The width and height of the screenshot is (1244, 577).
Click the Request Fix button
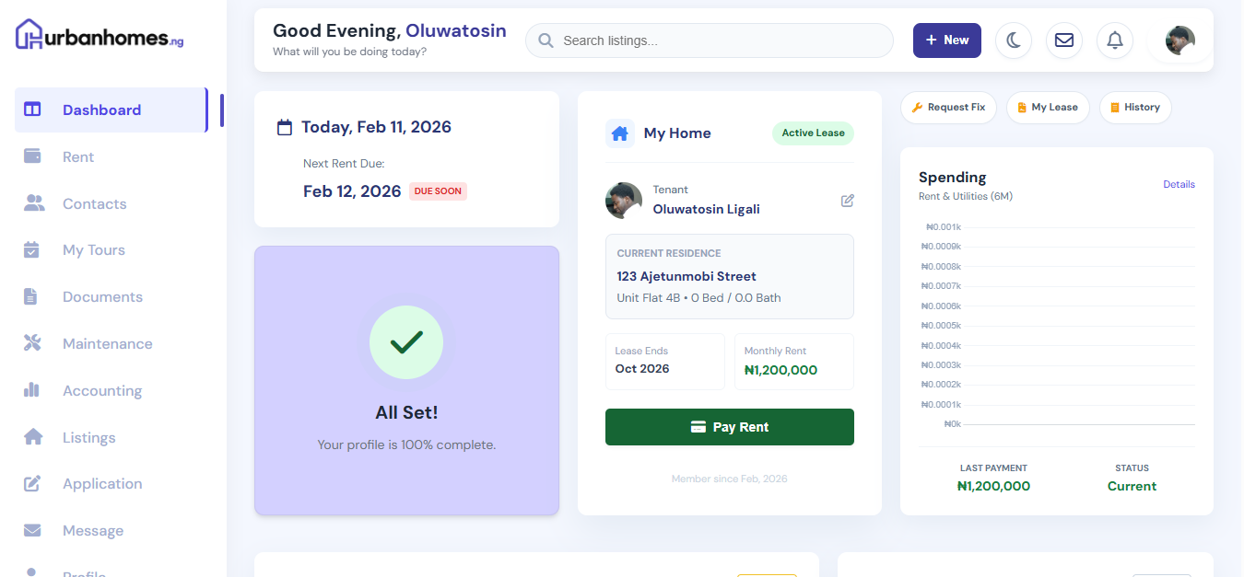coord(948,107)
